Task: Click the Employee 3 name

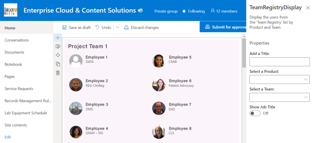Action: [x=97, y=104]
